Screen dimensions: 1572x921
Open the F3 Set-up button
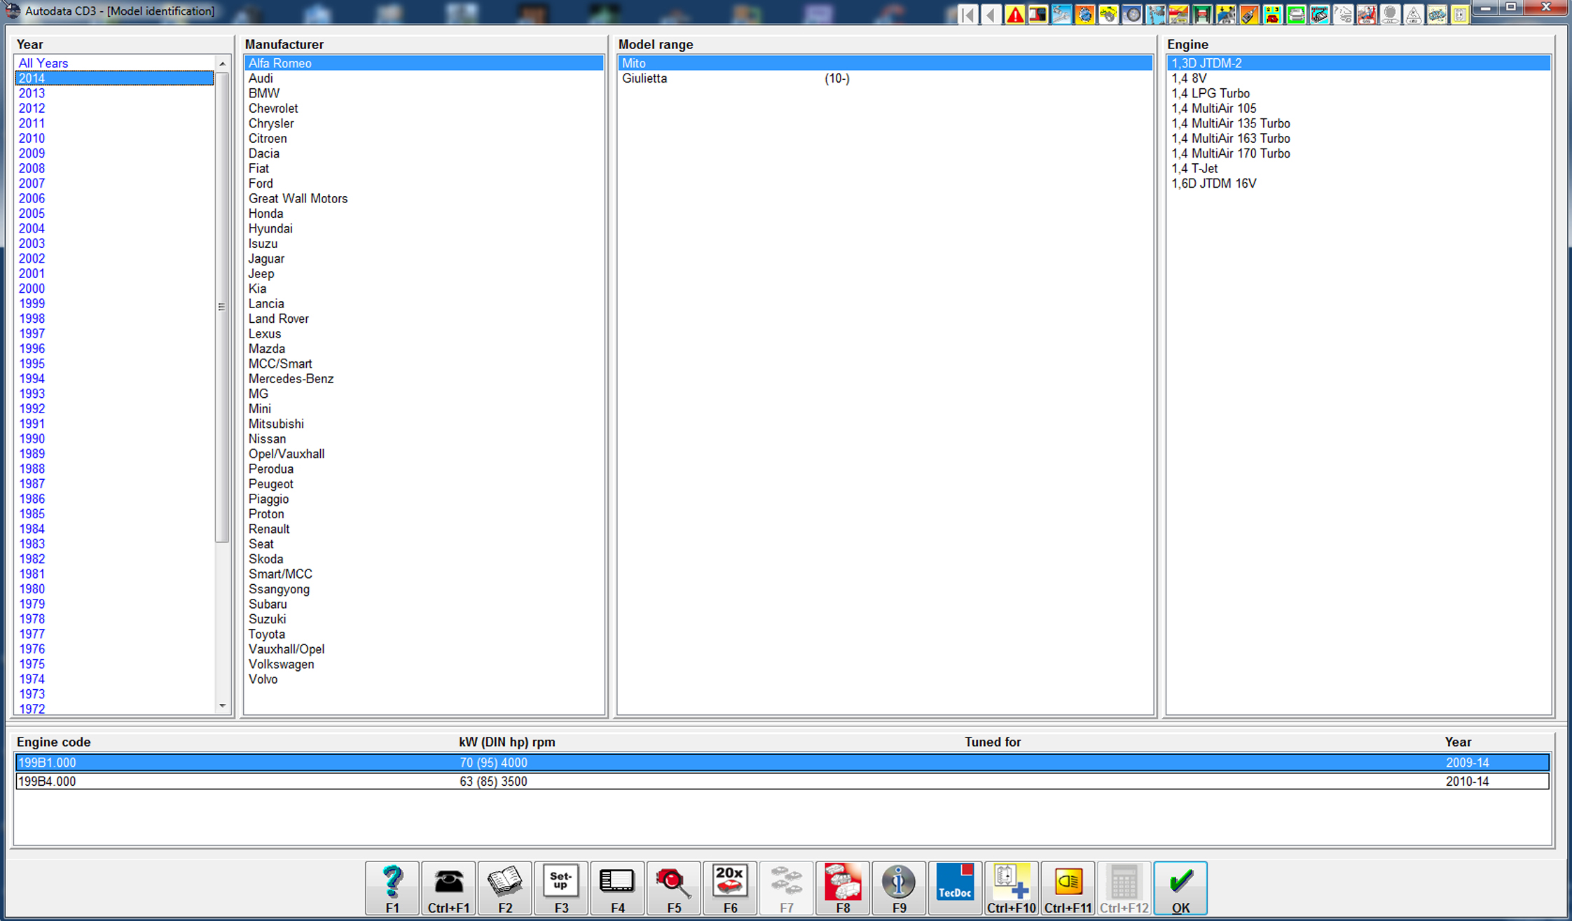pyautogui.click(x=560, y=887)
